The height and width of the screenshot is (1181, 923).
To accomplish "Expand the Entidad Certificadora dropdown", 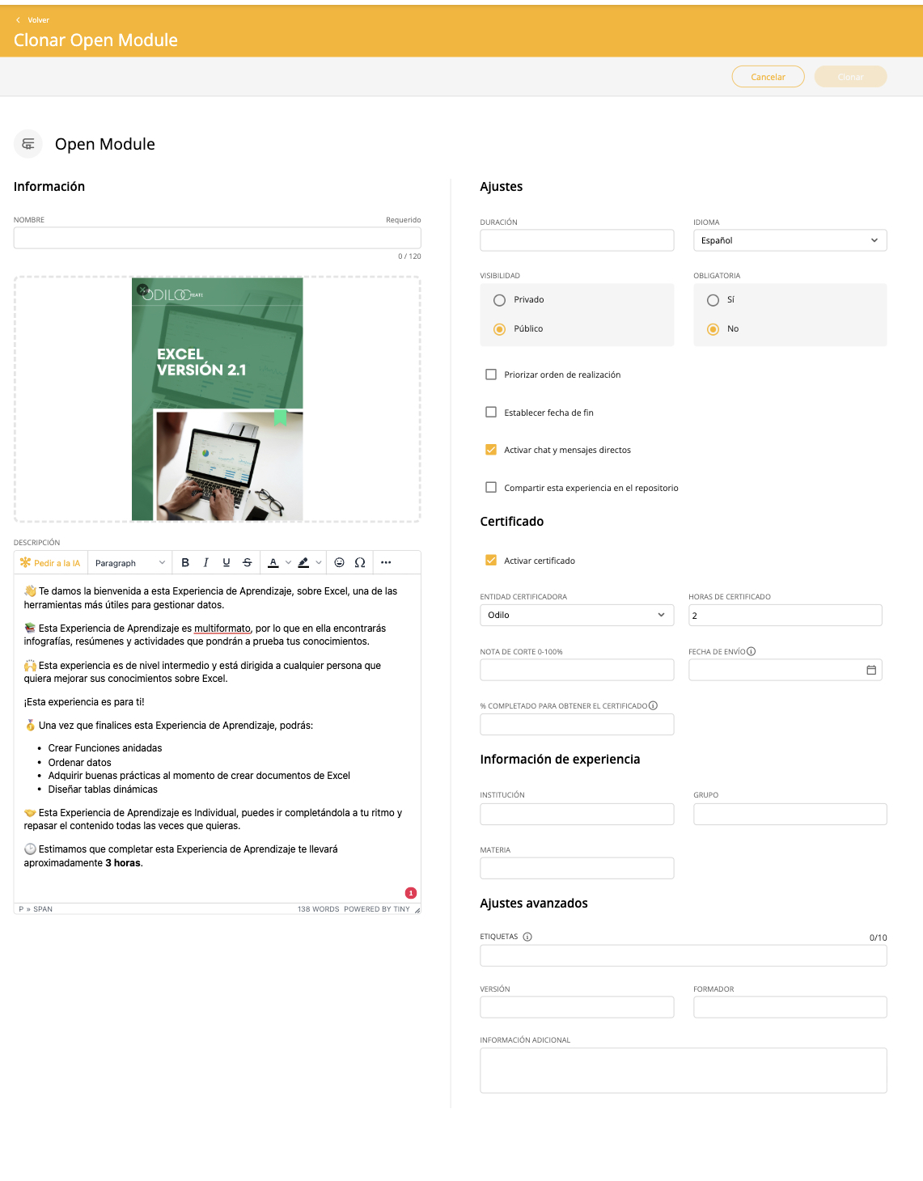I will point(576,615).
